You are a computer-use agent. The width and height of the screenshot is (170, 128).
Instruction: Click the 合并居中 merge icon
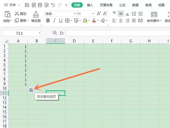[x=154, y=14]
